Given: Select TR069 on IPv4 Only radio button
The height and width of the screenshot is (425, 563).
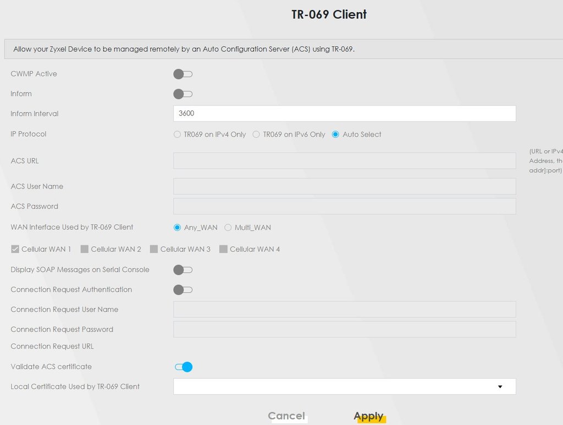Looking at the screenshot, I should point(177,134).
